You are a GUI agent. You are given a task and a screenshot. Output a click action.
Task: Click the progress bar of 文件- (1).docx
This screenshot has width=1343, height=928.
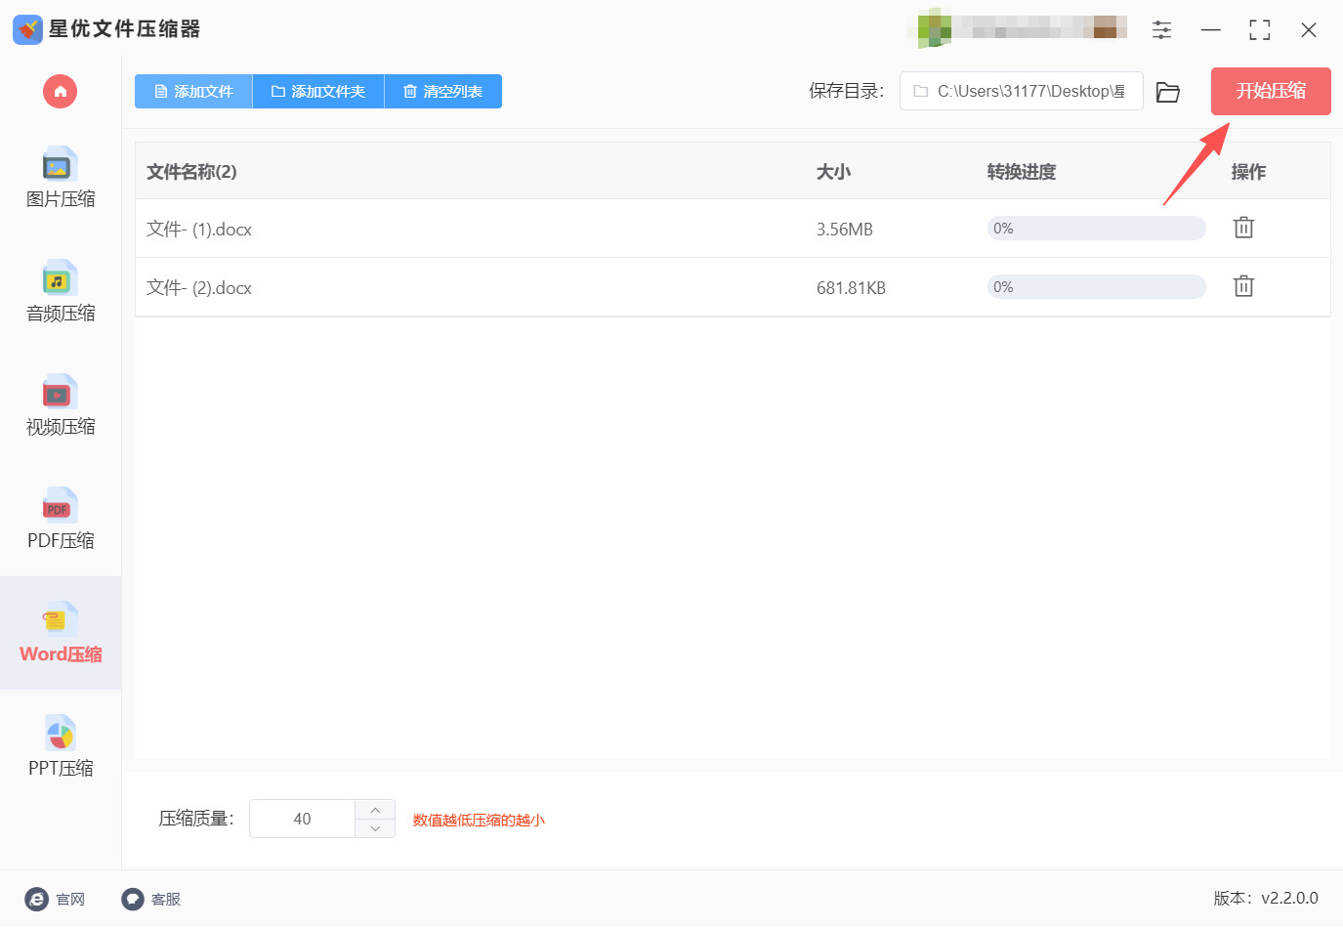click(x=1095, y=227)
